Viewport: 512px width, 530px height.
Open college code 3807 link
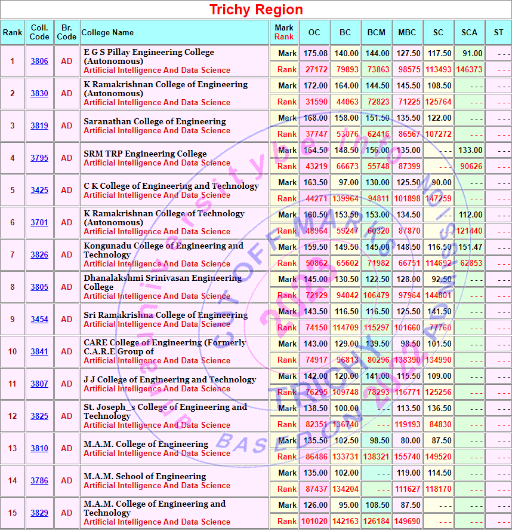click(x=39, y=384)
